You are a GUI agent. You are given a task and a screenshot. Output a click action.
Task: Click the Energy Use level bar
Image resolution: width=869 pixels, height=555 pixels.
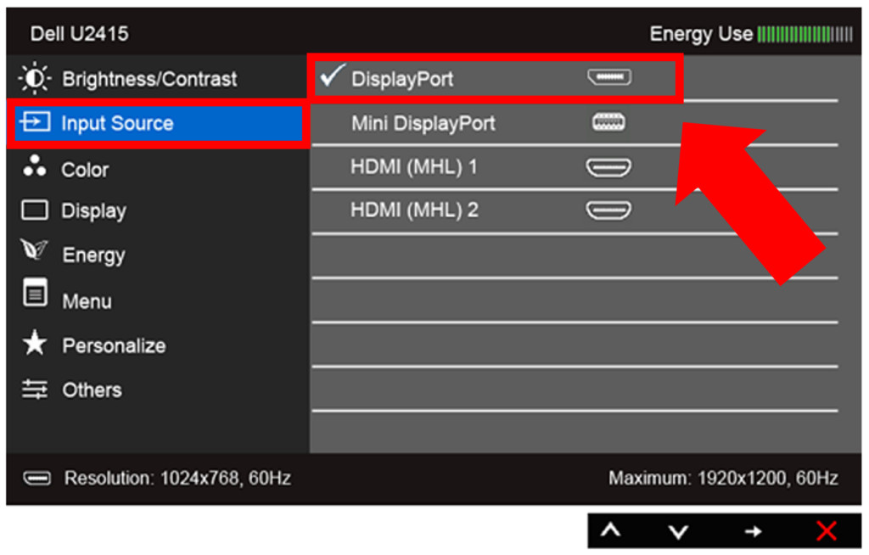tap(805, 35)
